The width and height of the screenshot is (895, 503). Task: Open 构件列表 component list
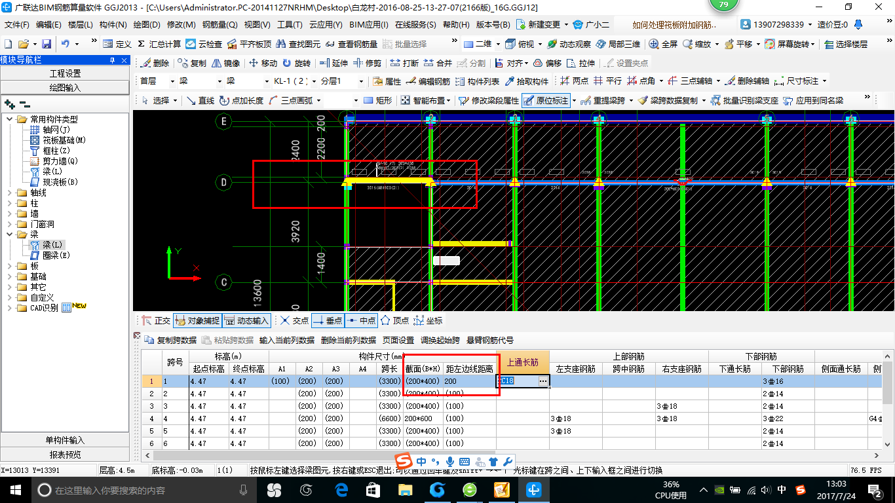pos(478,81)
